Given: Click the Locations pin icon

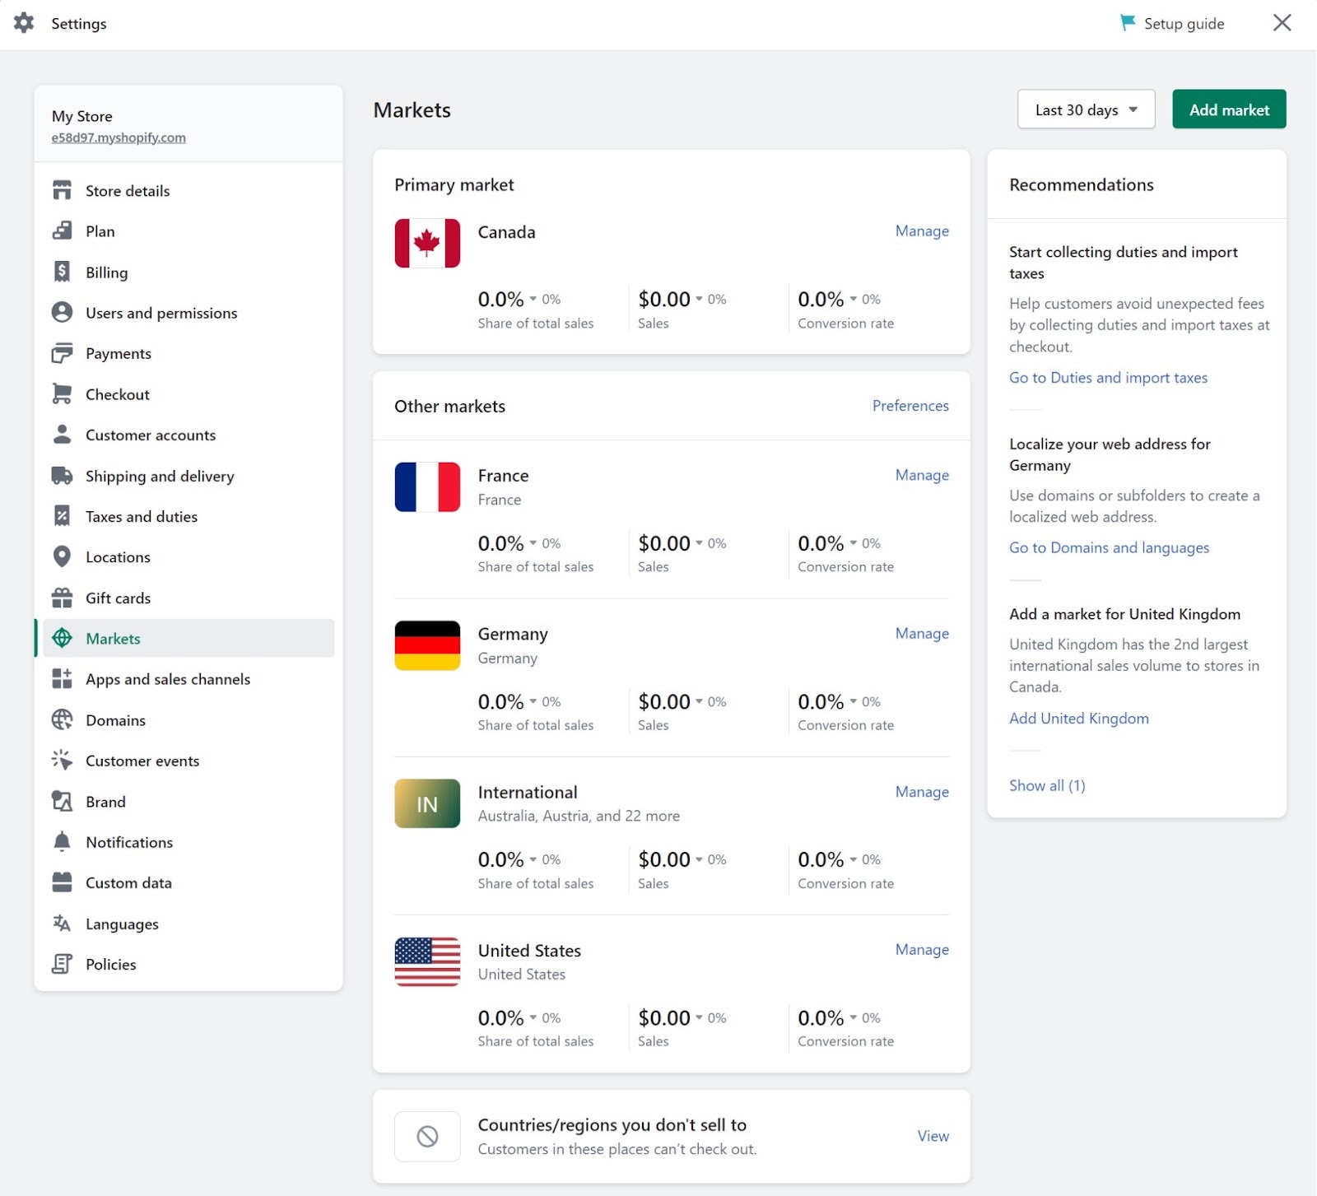Looking at the screenshot, I should click(x=63, y=556).
